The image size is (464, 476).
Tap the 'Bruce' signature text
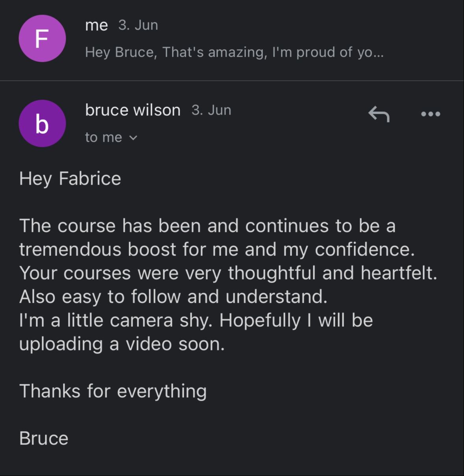44,439
